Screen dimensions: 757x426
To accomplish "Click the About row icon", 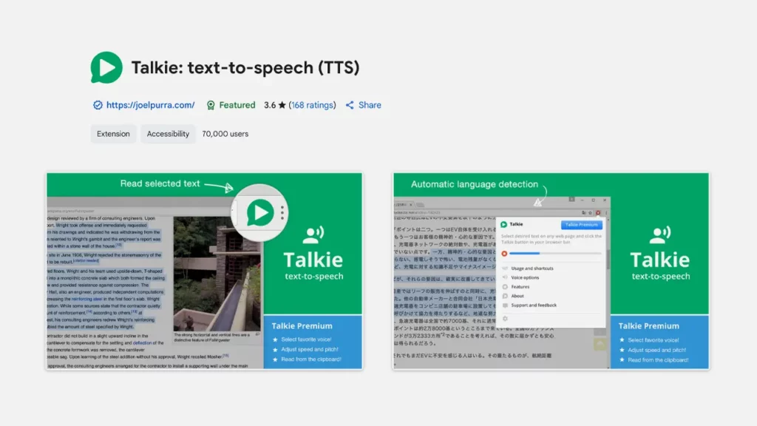I will (505, 296).
